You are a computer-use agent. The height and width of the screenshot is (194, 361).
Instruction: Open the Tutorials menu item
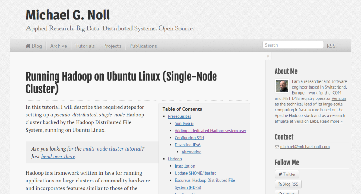(x=85, y=46)
